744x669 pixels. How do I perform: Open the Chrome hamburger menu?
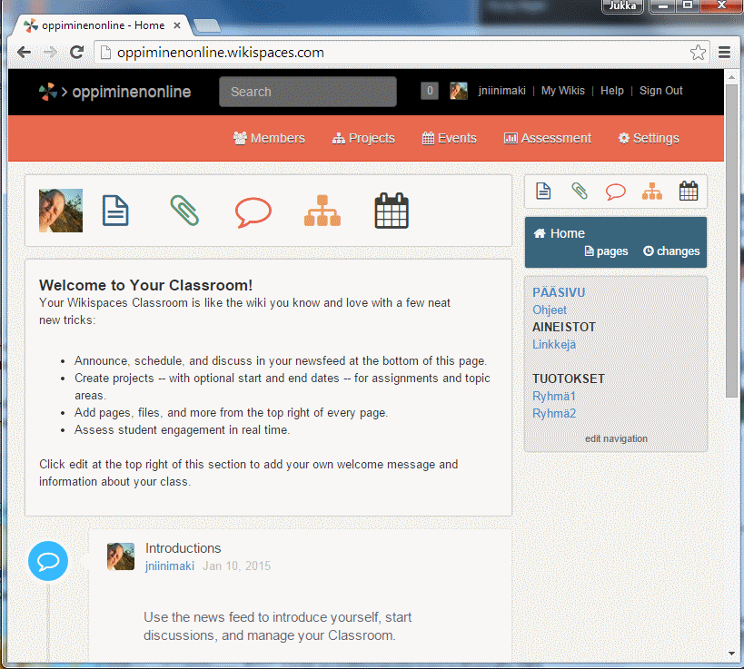point(724,52)
